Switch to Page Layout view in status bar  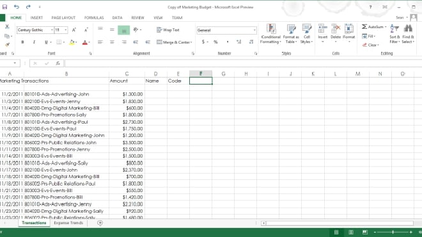coord(350,232)
